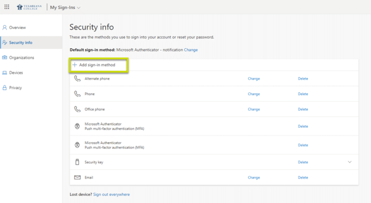Click the Email envelope icon

77,177
